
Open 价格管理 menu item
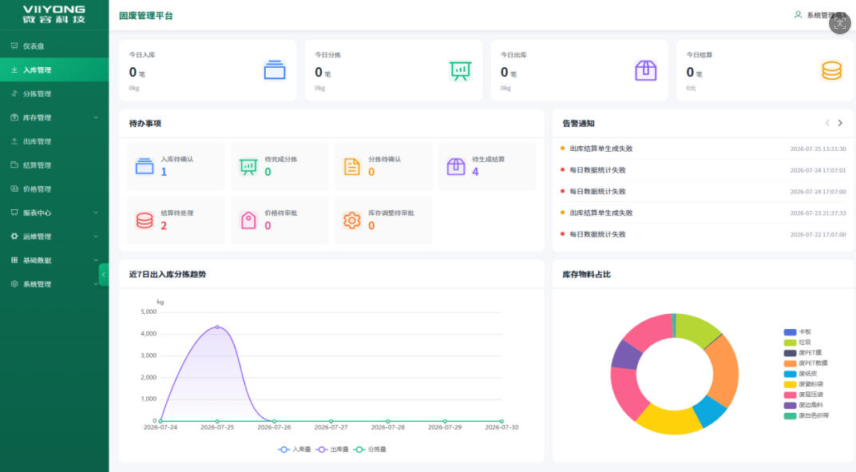click(x=54, y=188)
